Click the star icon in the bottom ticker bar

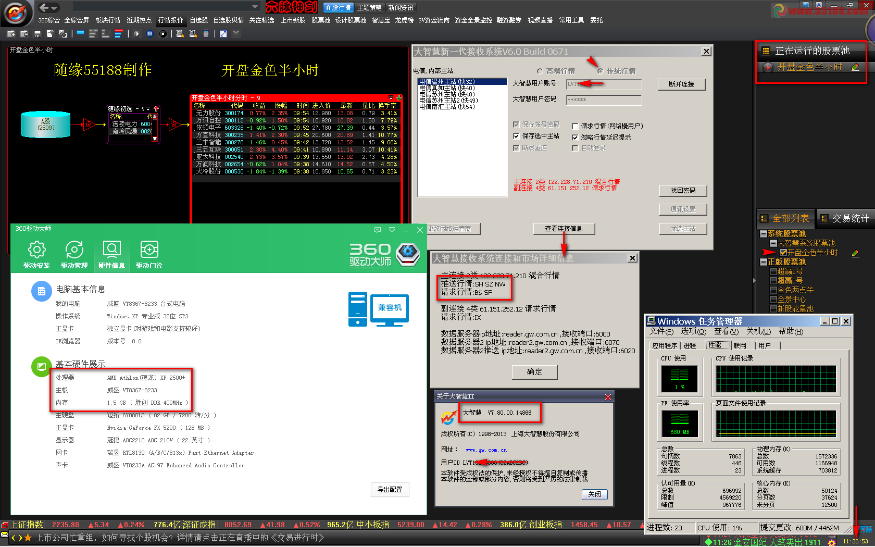[x=28, y=538]
